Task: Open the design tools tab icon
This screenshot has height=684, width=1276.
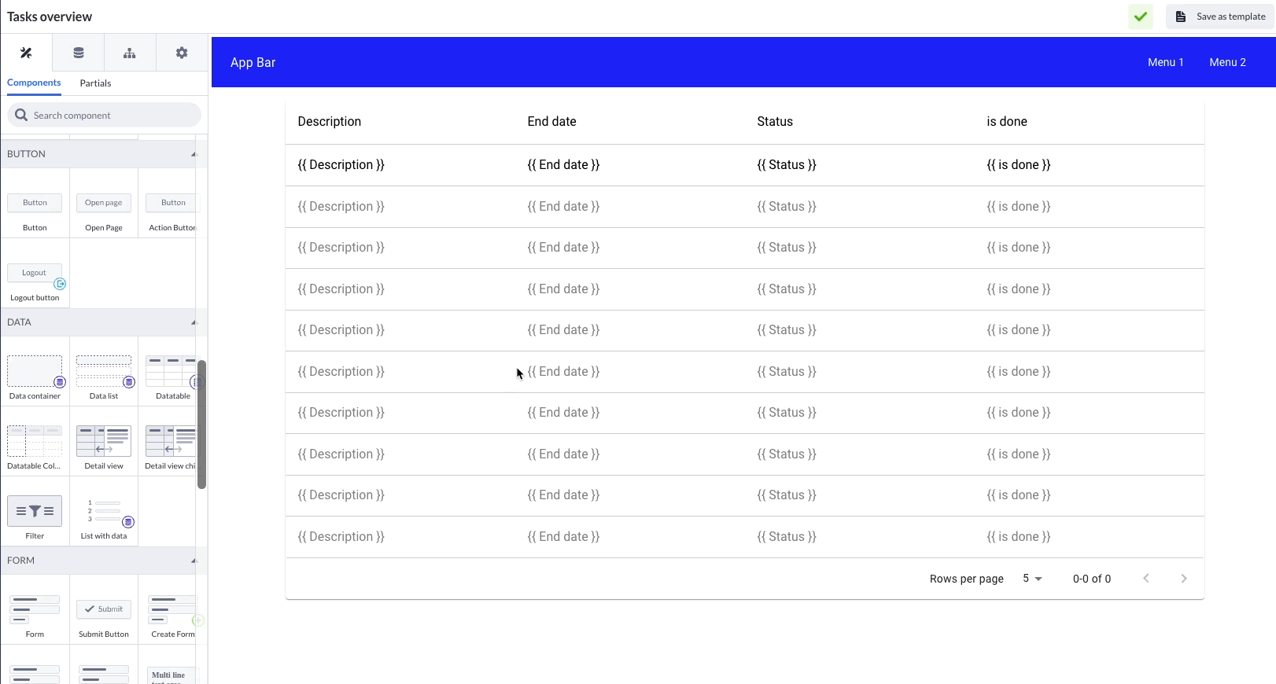Action: 26,53
